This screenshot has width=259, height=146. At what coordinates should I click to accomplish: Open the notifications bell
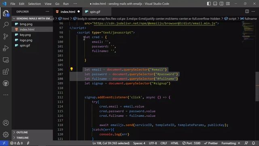[253, 143]
